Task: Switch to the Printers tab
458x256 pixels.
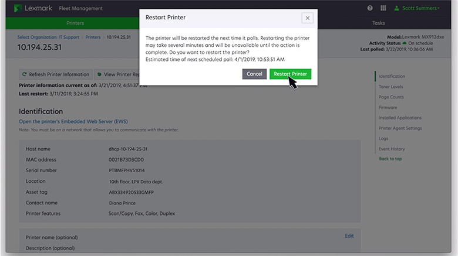Action: click(75, 23)
